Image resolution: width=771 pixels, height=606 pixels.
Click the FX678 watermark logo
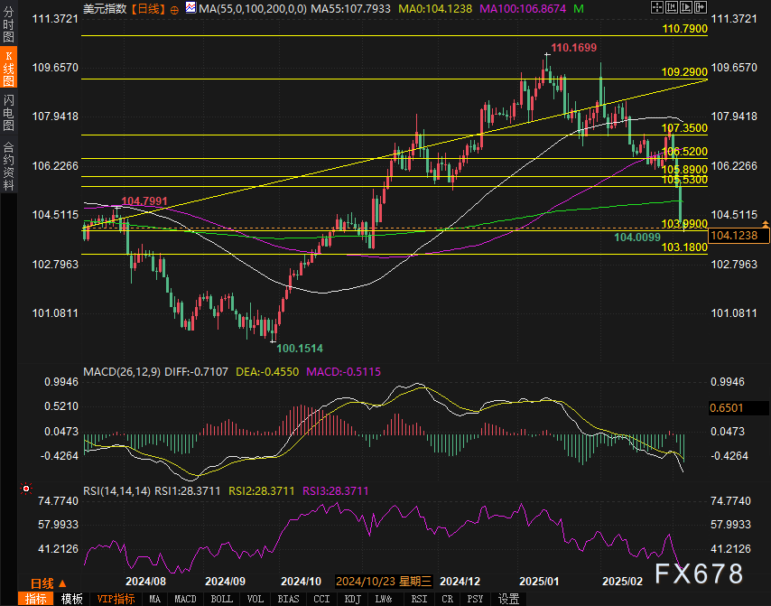(x=700, y=574)
